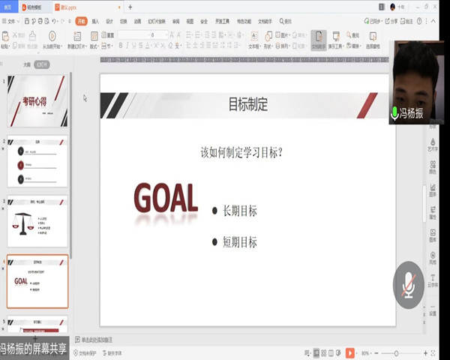Click the Document Assistant ribbon icon
Viewport: 450px width, 360px height.
point(319,37)
